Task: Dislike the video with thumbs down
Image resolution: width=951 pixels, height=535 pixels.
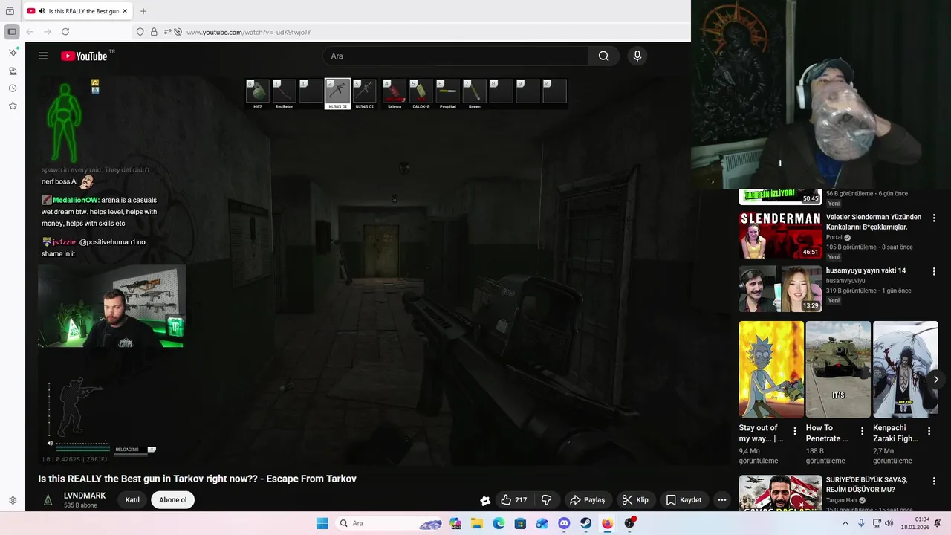Action: [546, 500]
